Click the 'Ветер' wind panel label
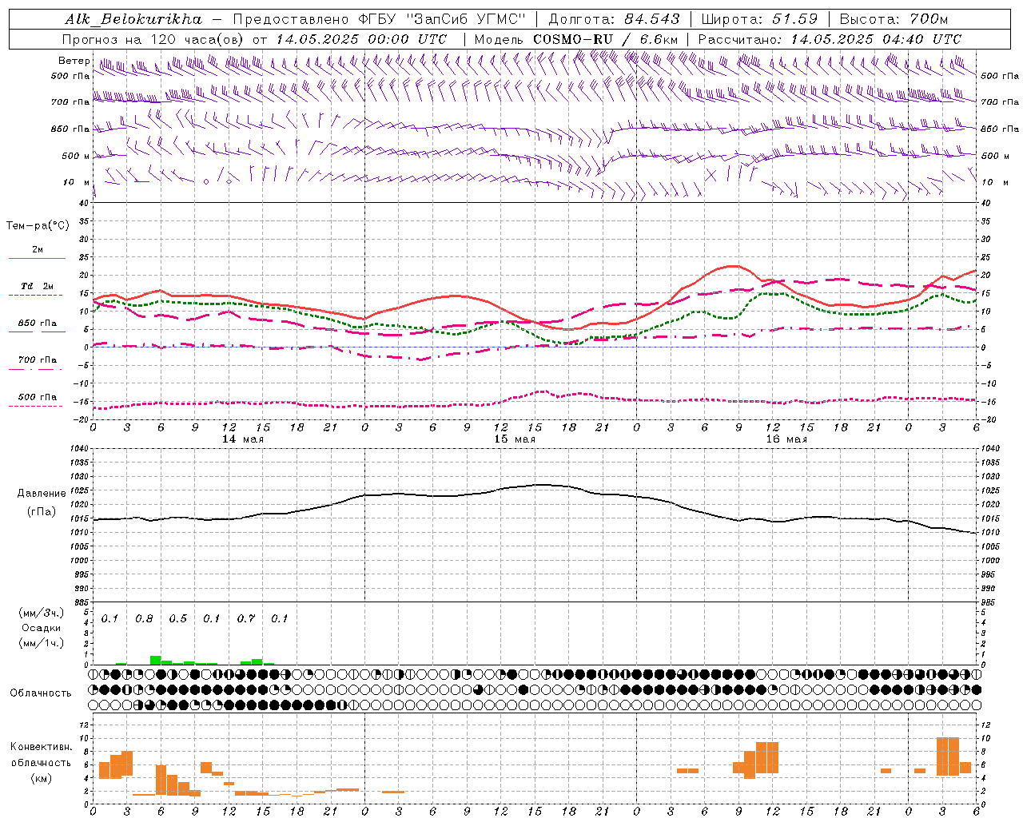 (x=73, y=61)
